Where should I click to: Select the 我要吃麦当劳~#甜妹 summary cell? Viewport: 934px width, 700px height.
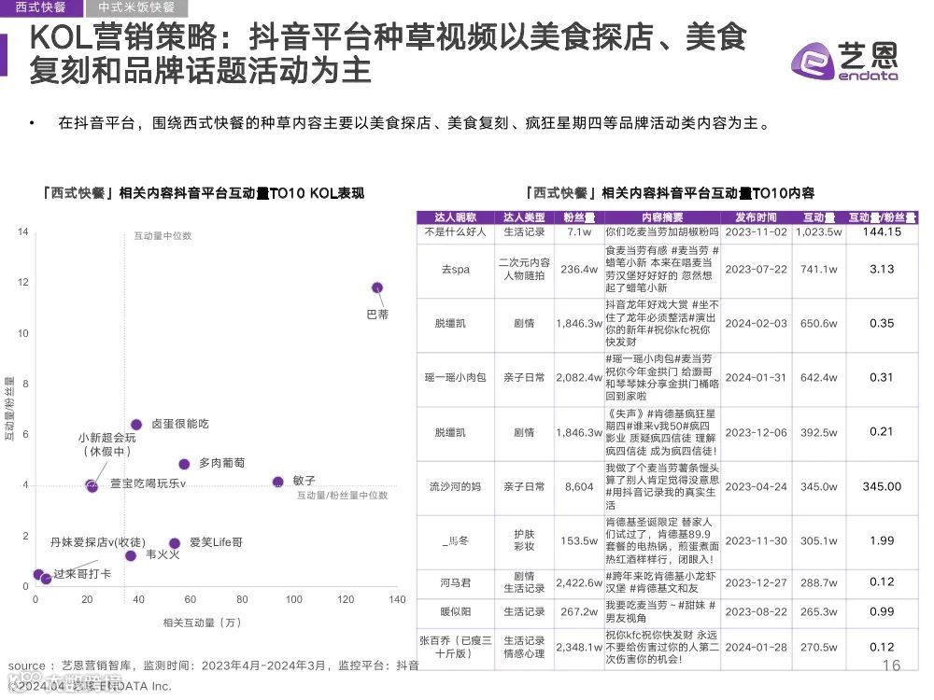662,612
